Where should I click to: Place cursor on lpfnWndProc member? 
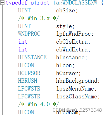(74, 34)
